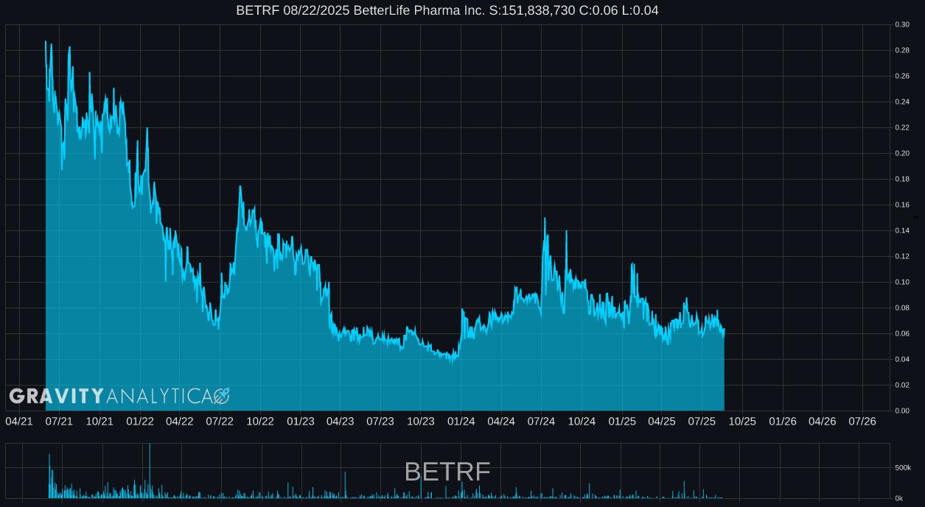Click the 0.14 price axis label
The height and width of the screenshot is (507, 925).
(x=902, y=230)
